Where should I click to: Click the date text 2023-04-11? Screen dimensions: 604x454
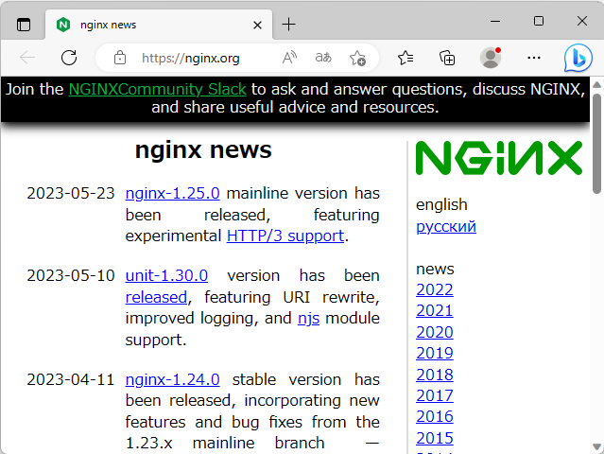[71, 379]
